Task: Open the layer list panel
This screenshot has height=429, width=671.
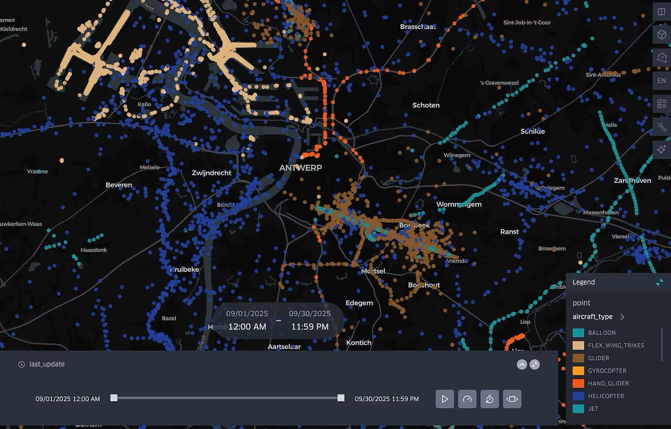Action: coord(661,103)
